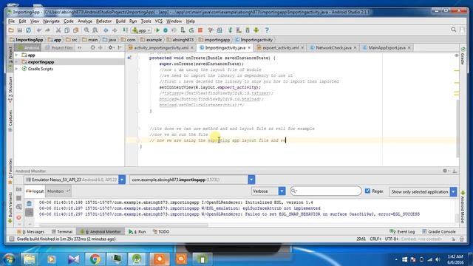Viewport: 473px width, 266px height.
Task: Switch to activity_importingactivity.xml tab
Action: [161, 47]
